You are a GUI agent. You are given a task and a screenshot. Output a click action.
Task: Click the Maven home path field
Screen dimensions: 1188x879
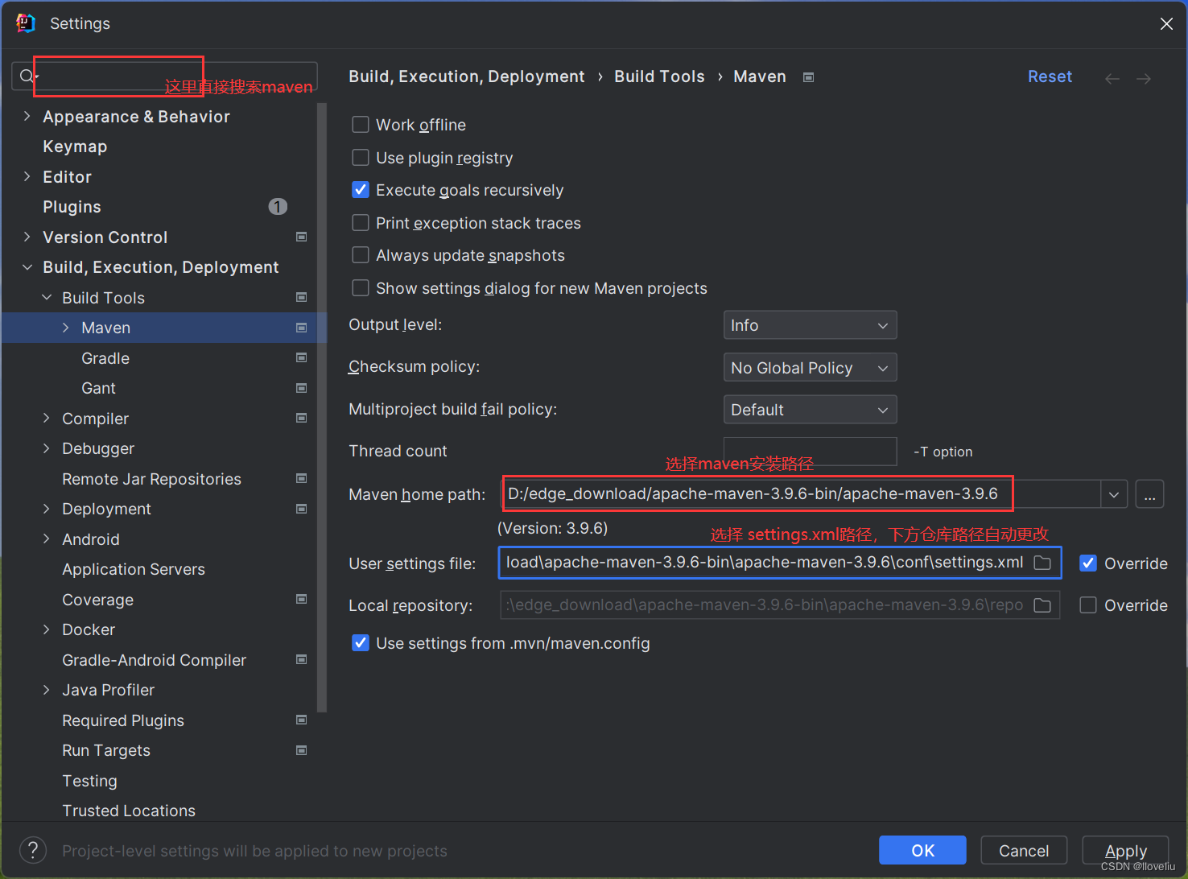coord(802,494)
